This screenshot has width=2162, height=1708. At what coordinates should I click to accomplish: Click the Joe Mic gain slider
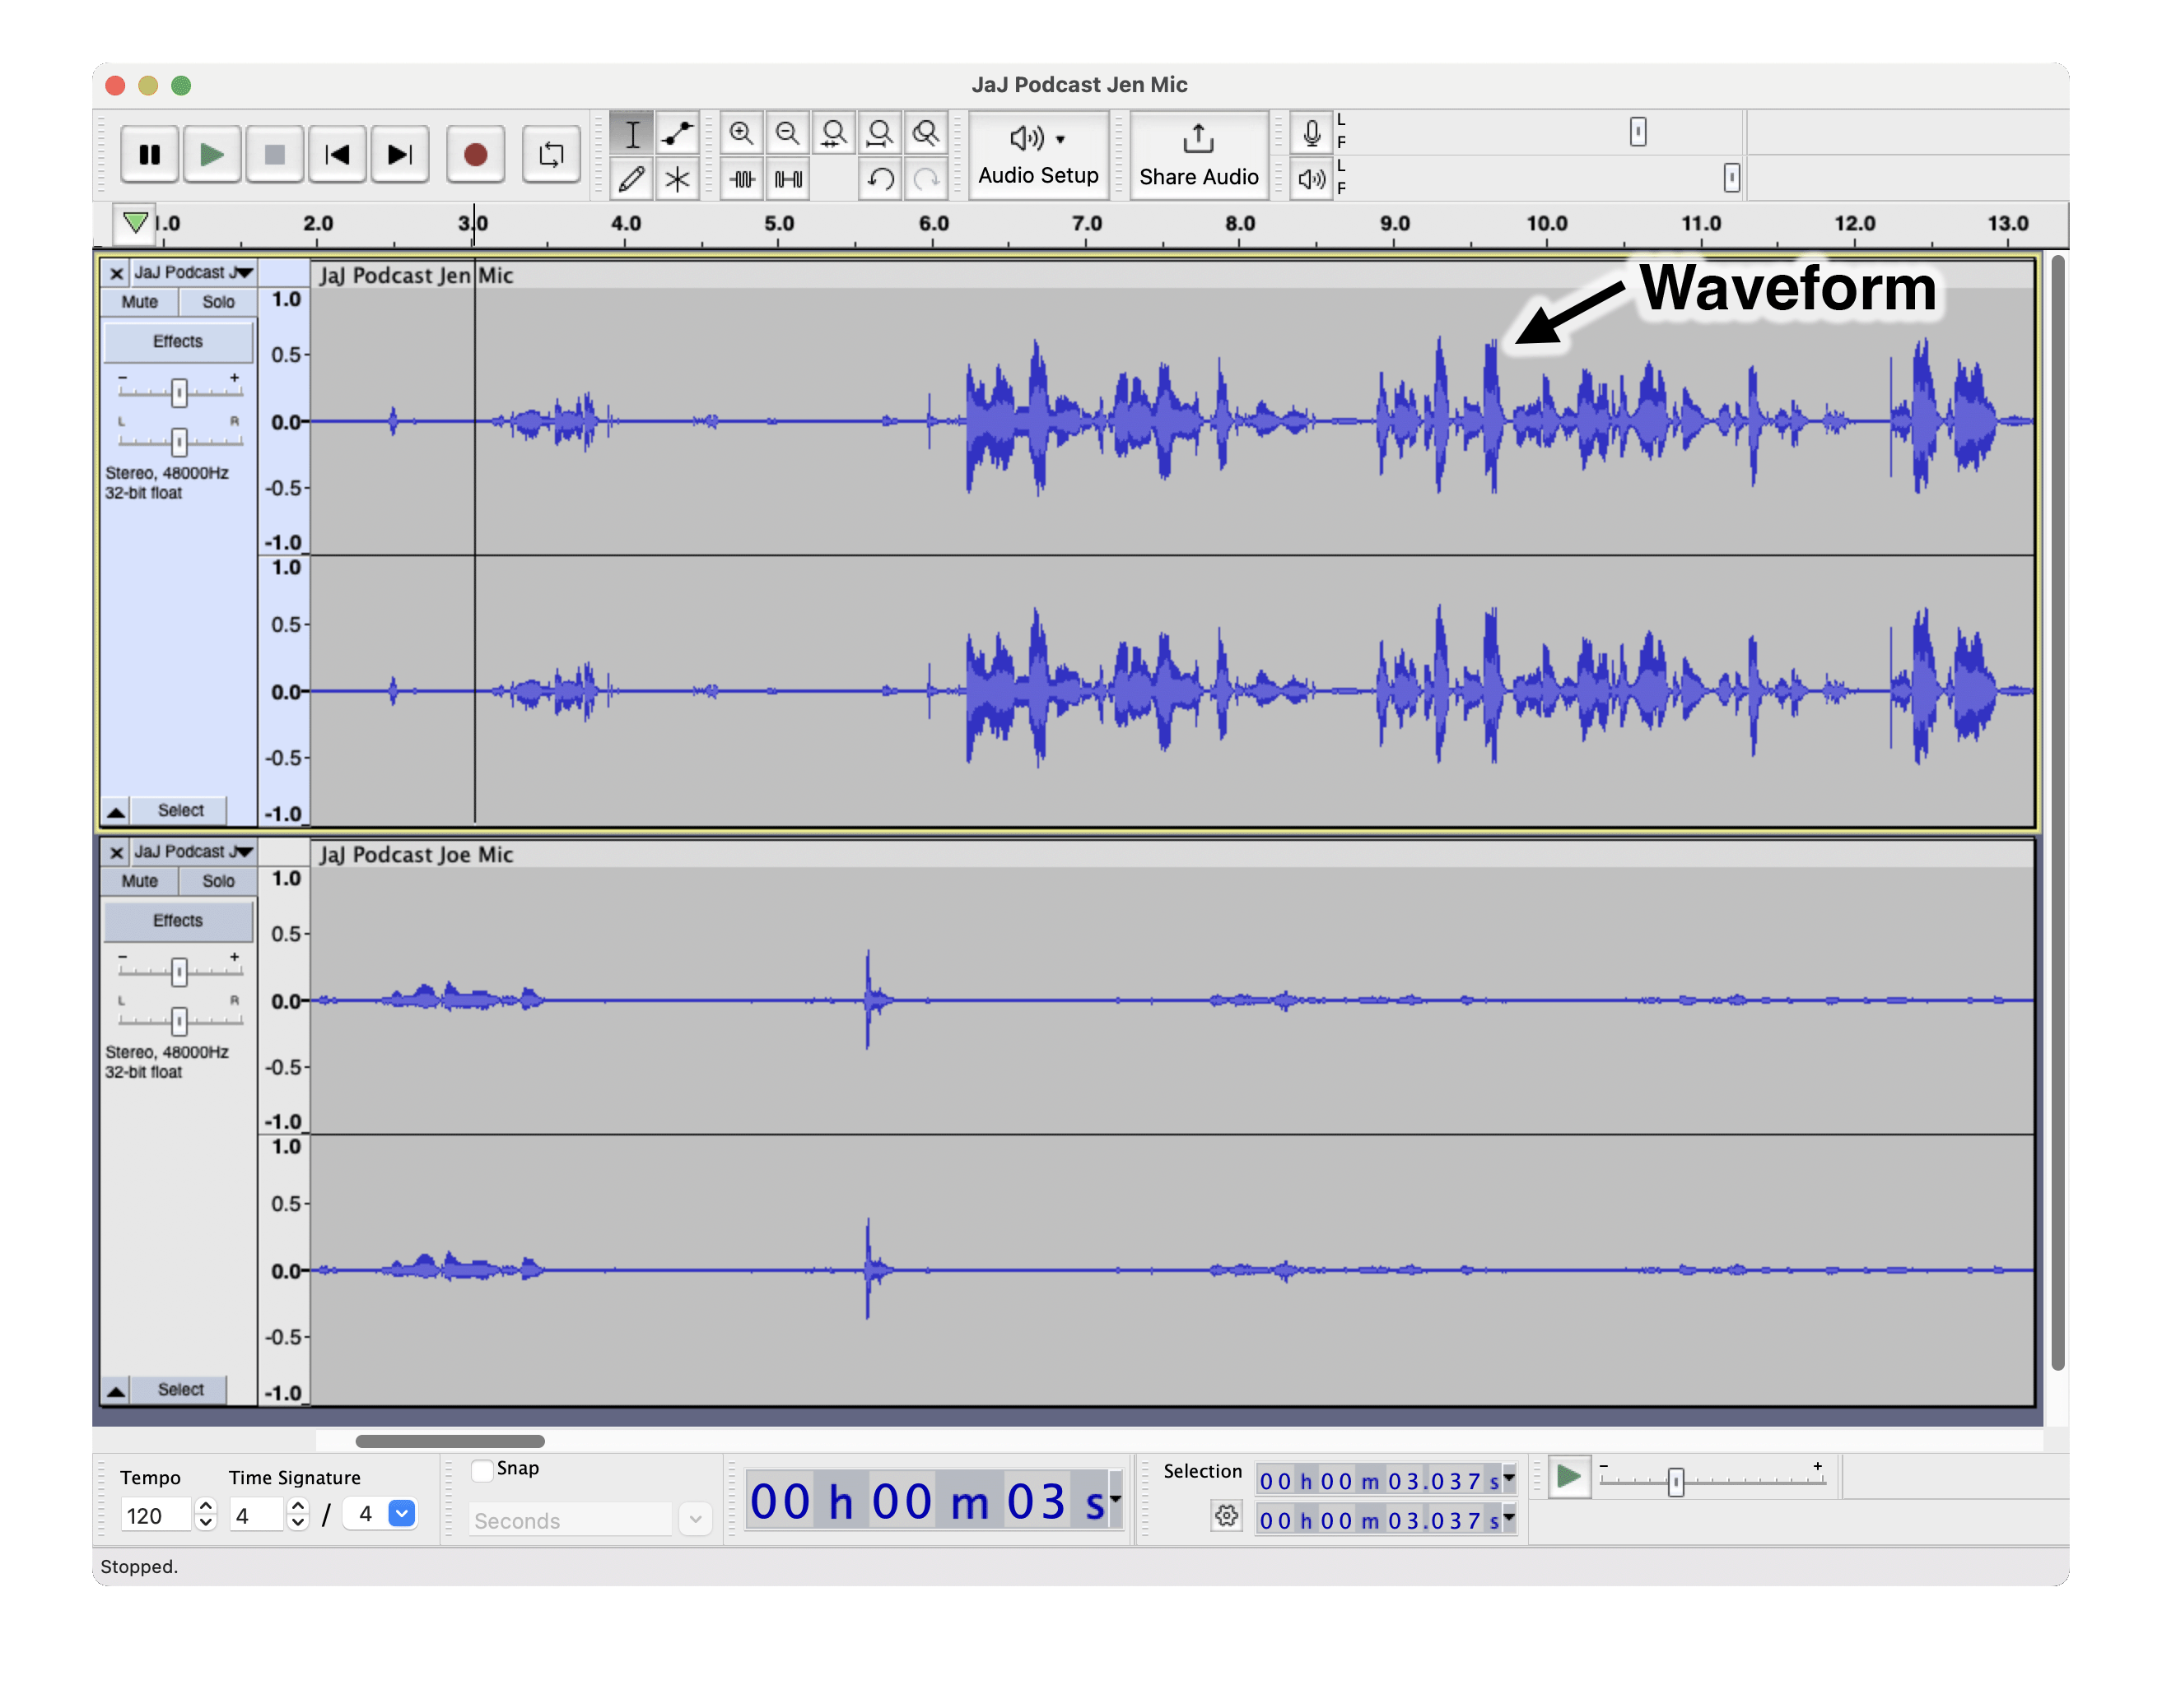tap(179, 970)
